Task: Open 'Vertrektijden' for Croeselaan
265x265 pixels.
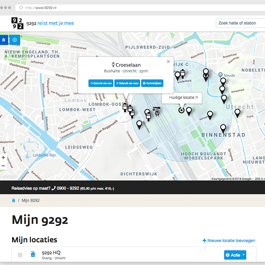Action: pos(152,83)
